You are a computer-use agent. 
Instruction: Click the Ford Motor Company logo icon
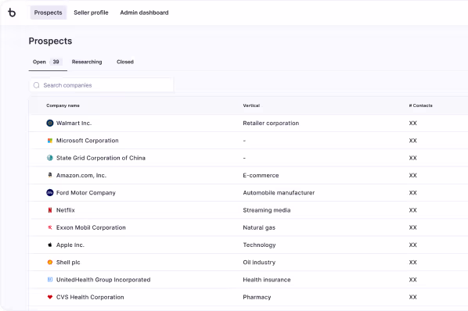coord(50,193)
